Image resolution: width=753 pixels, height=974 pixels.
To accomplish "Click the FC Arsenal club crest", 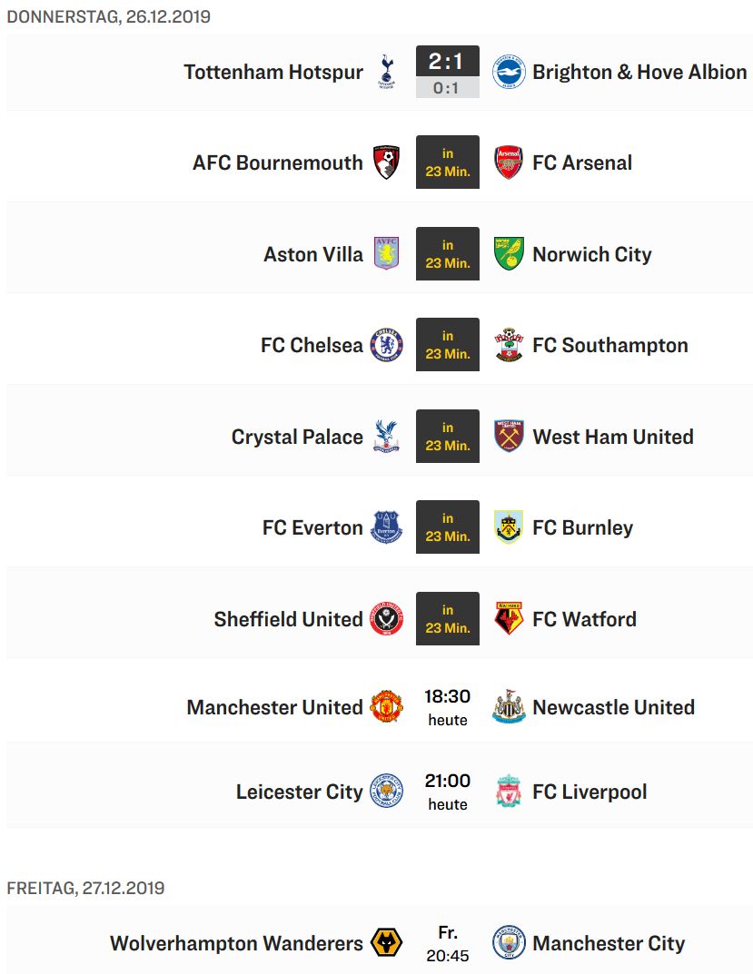I will 509,162.
